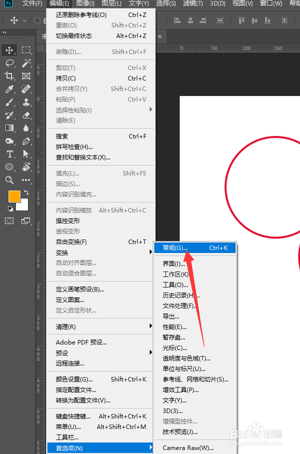Choose 单位与标尺(U)... preferences entry

195,369
